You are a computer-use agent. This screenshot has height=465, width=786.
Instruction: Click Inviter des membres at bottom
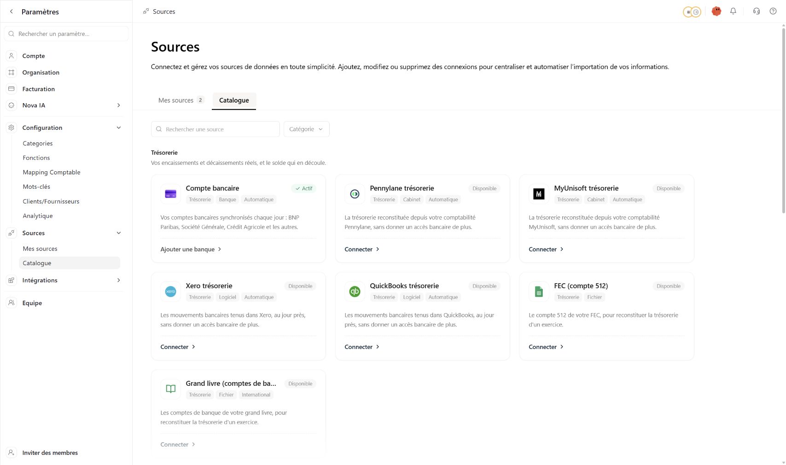[50, 453]
